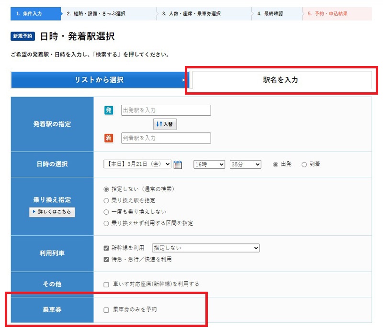
Task: Click the orange 着 arrival station icon
Action: pos(109,138)
